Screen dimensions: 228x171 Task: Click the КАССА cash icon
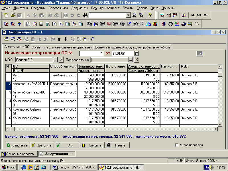pos(96,24)
